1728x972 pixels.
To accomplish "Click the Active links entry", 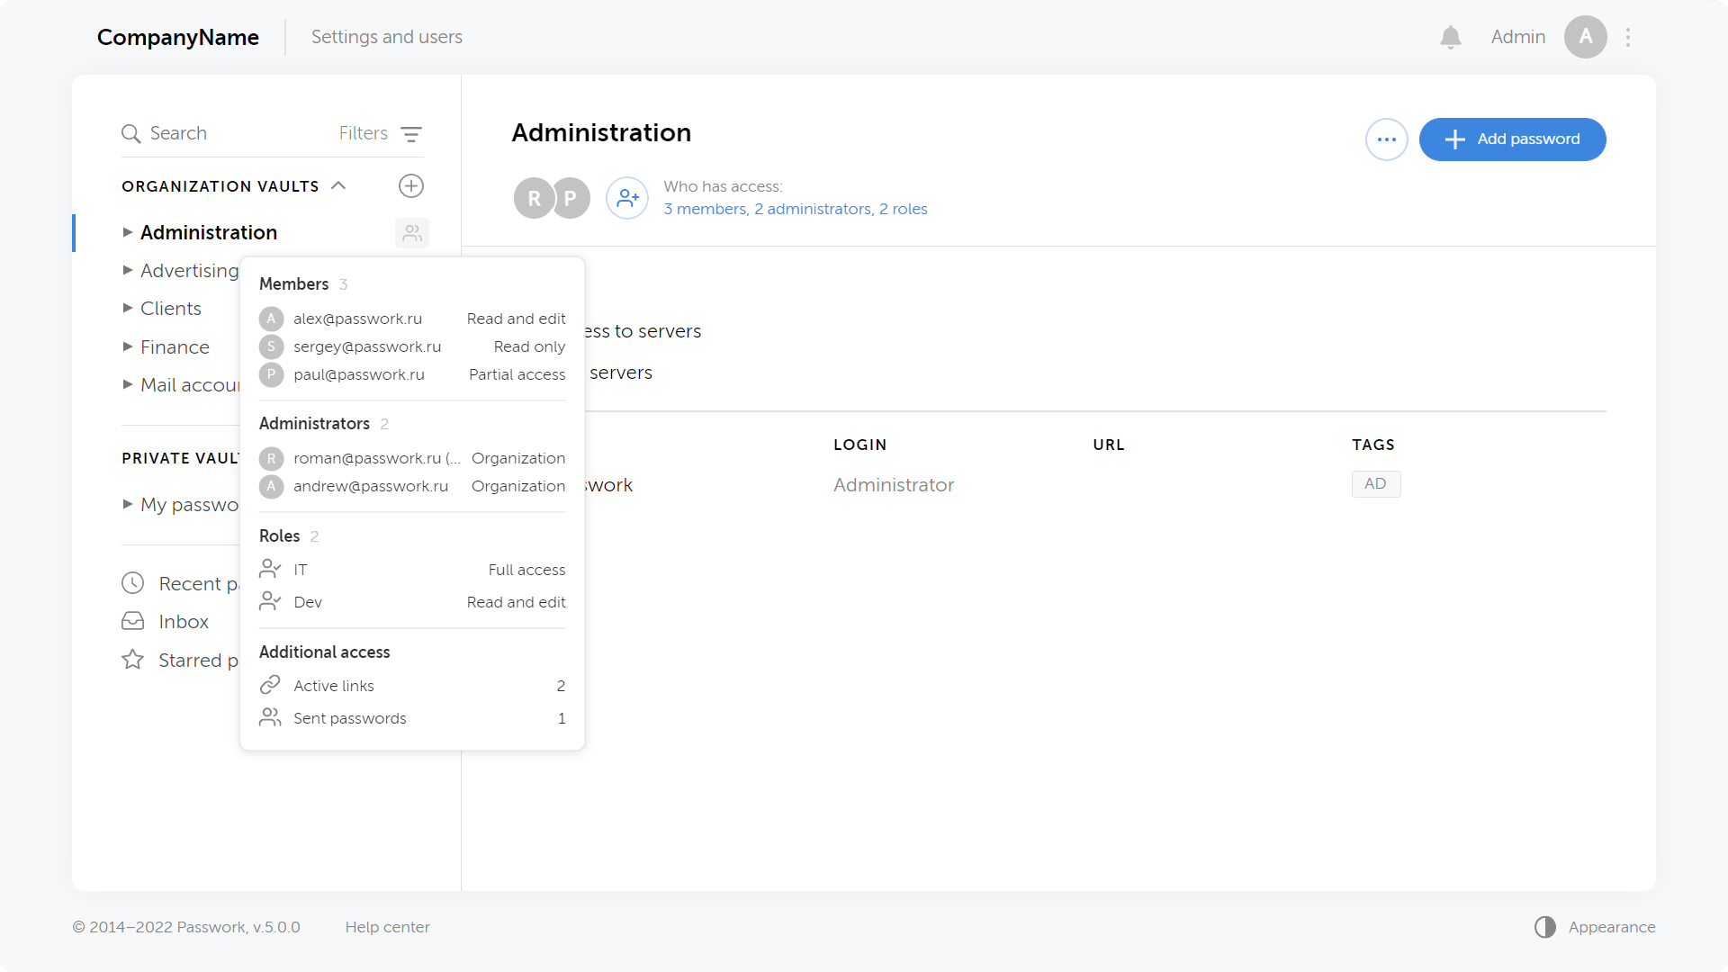I will (334, 686).
